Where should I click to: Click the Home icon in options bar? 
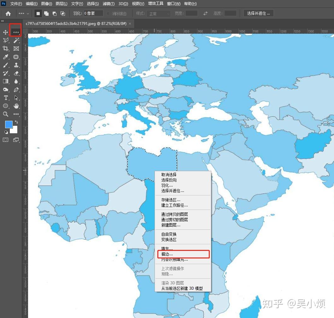coord(8,14)
